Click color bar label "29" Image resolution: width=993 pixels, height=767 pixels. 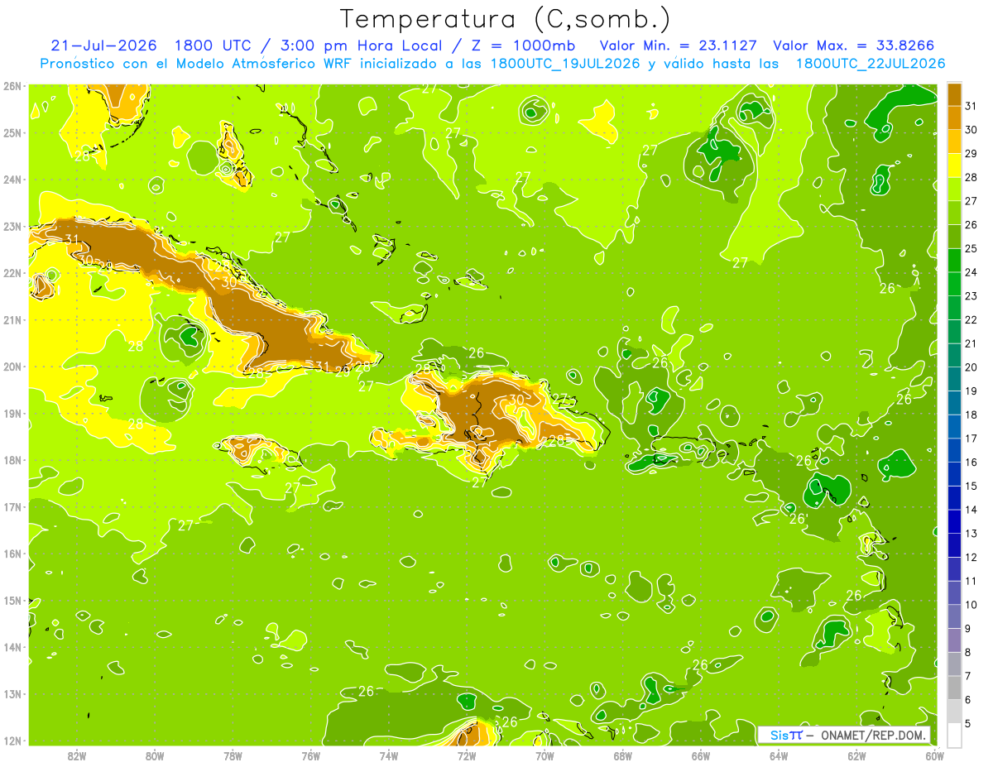pyautogui.click(x=971, y=154)
